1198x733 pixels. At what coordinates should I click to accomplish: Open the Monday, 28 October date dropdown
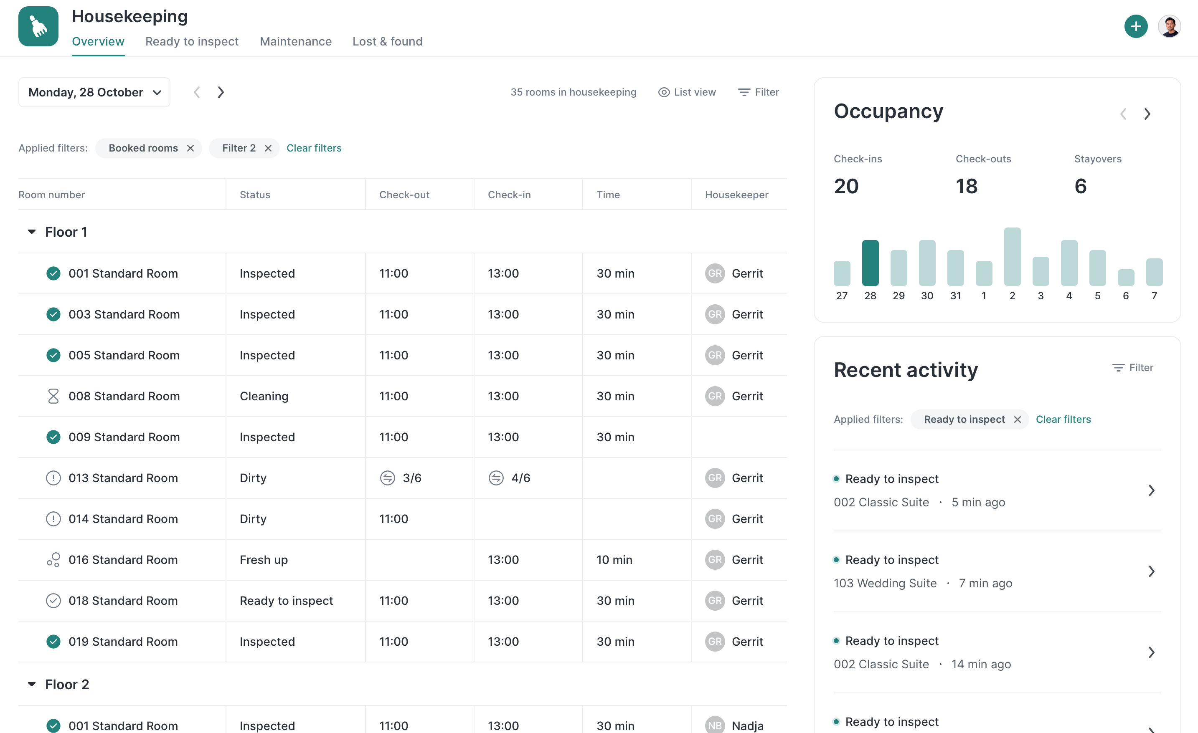click(x=94, y=92)
